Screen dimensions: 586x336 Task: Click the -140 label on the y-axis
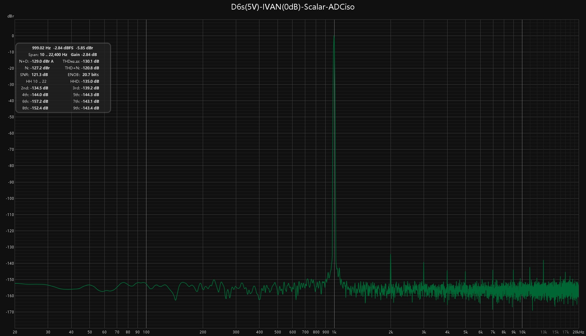[x=10, y=263]
